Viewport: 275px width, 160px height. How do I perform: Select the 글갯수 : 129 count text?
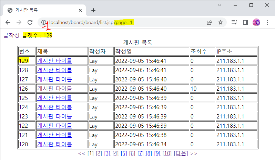pos(37,35)
